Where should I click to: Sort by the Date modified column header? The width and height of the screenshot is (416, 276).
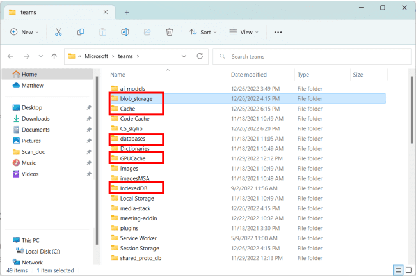[x=248, y=75]
